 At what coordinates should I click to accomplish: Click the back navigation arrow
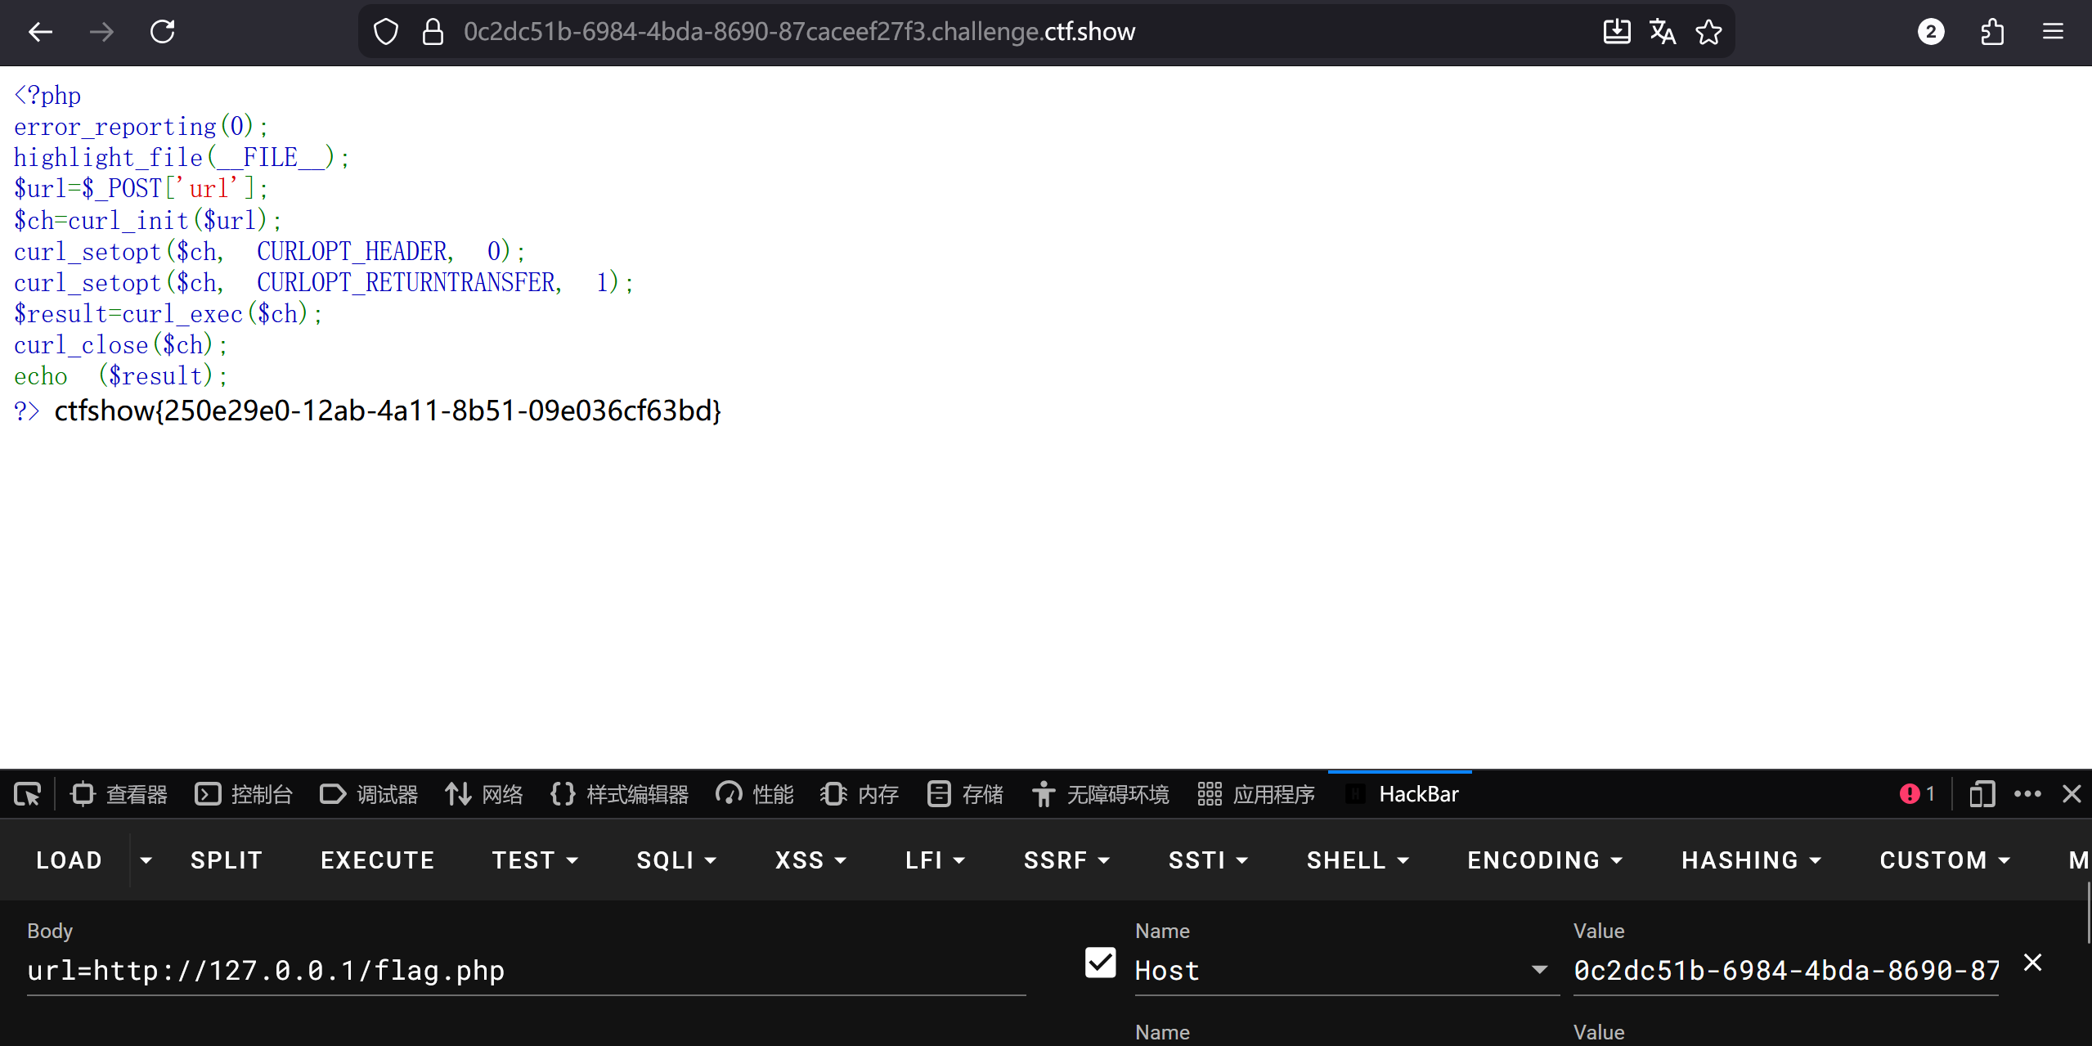[40, 32]
